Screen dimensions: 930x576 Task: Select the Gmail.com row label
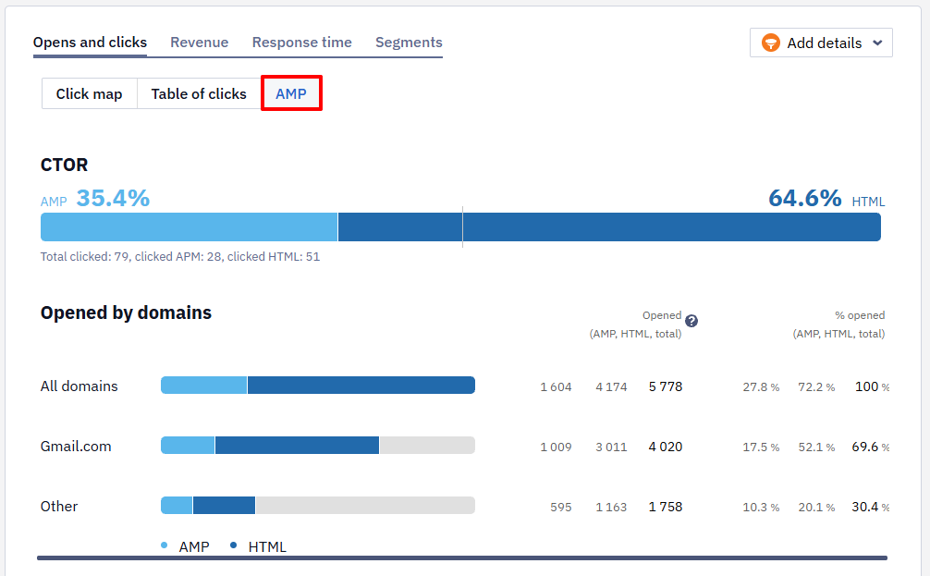pos(76,446)
